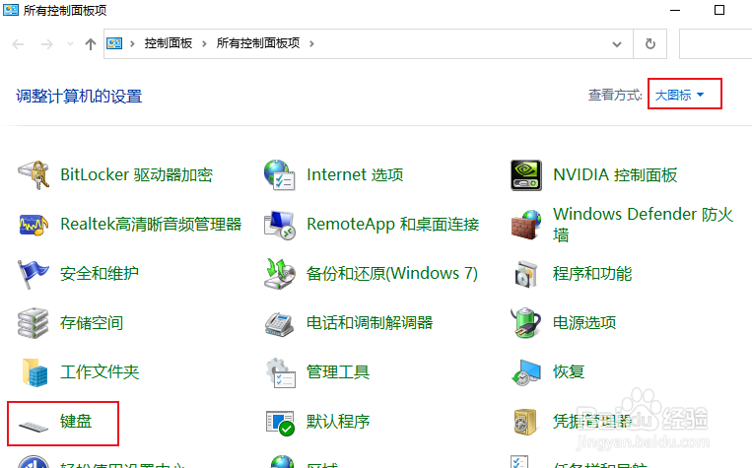Open the 大图标 view-by dropdown

pyautogui.click(x=680, y=95)
